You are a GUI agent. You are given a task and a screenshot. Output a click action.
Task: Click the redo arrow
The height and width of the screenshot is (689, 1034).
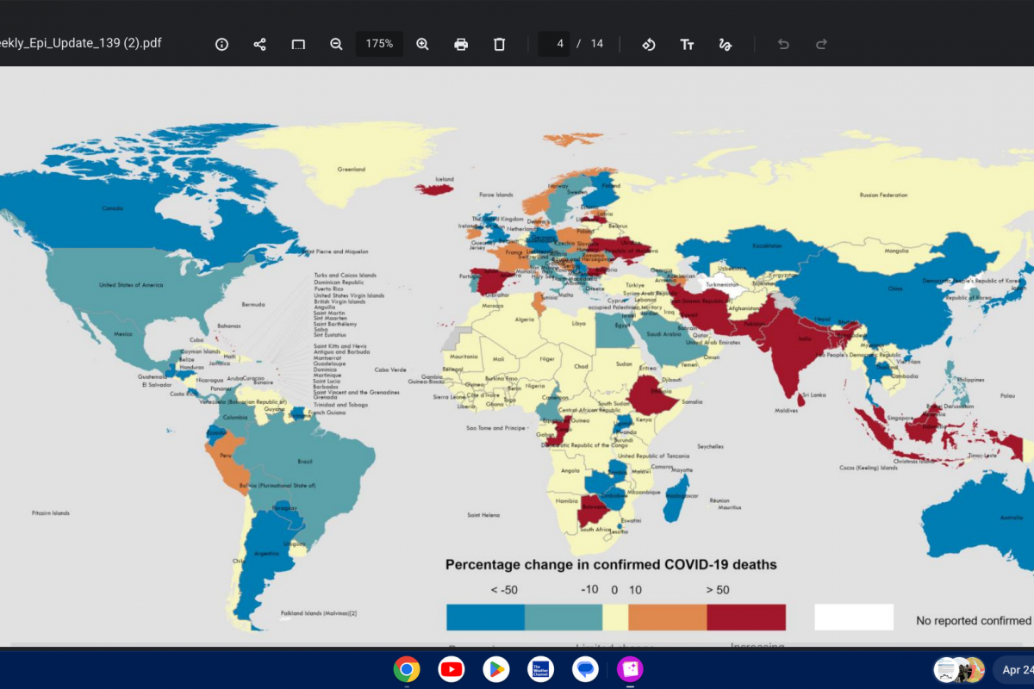coord(821,44)
